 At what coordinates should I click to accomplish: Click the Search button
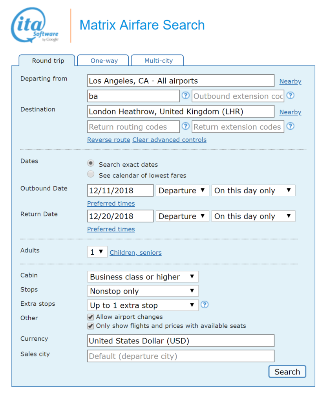[287, 371]
